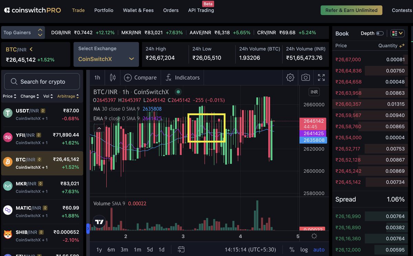Set chart range to 5d
The image size is (413, 256).
coord(150,249)
